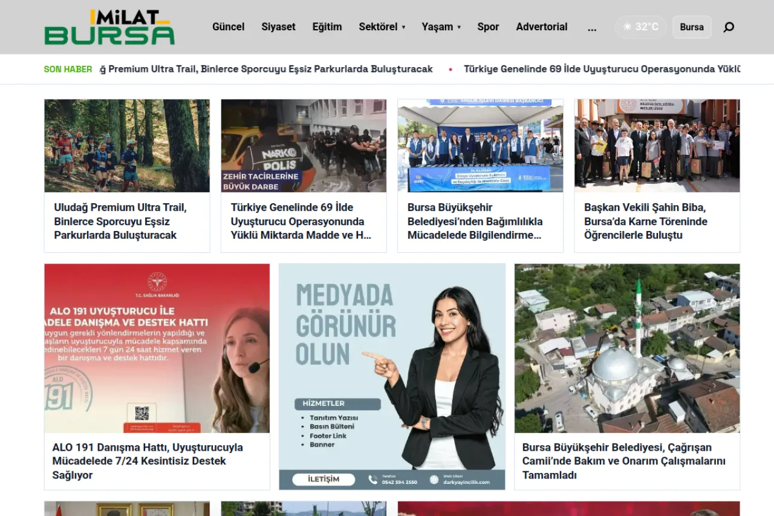
Task: Read Bağımlılıkla Mücadelede Bilgilendirme article headline
Action: tap(475, 221)
